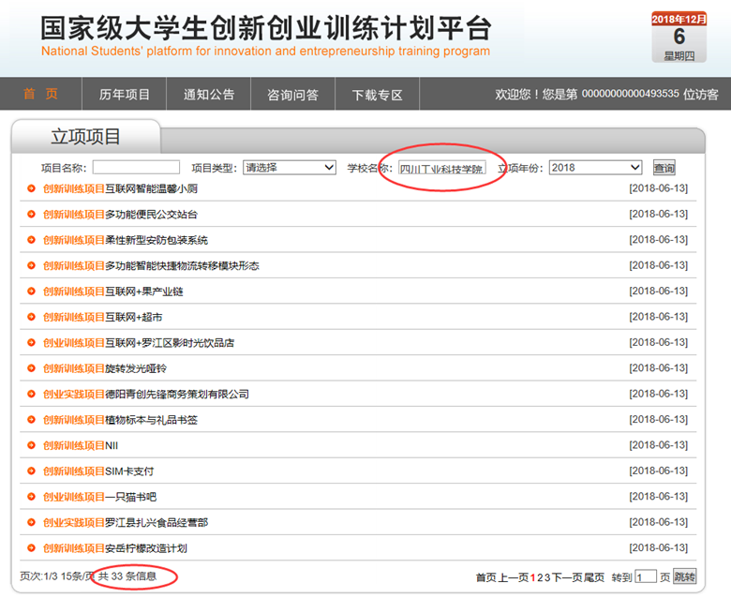
Task: Open the 历年项目 navigation tab
Action: tap(125, 95)
